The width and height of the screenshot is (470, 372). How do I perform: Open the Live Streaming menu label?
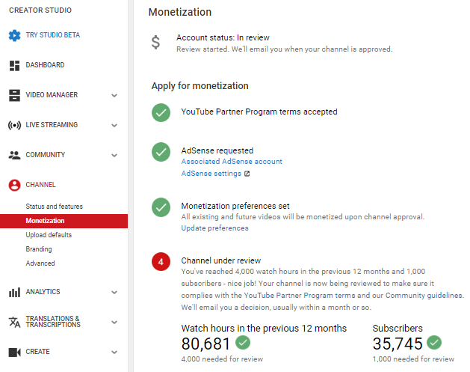[52, 124]
